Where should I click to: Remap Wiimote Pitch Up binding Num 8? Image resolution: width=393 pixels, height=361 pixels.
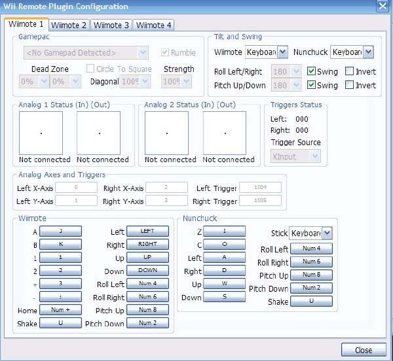(x=147, y=310)
